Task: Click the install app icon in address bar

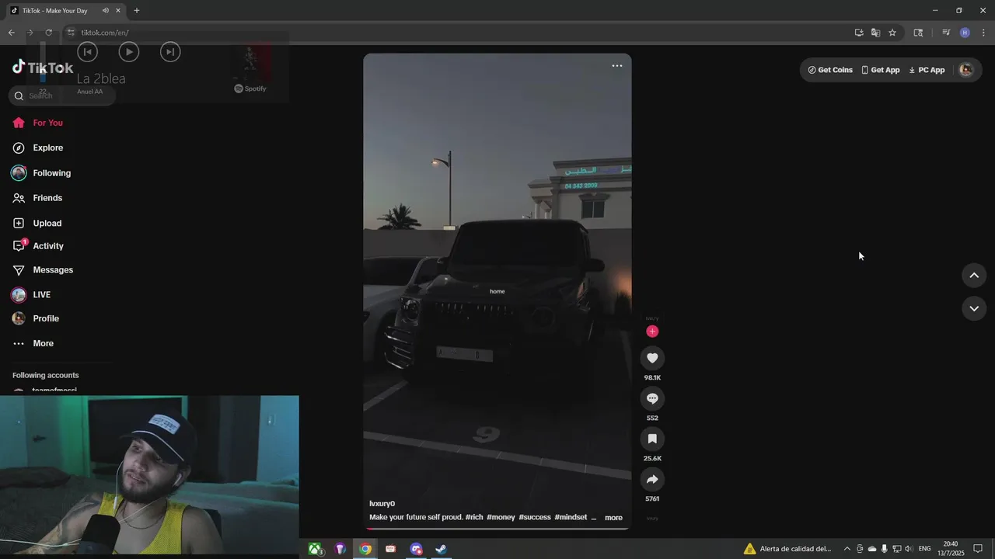Action: (859, 33)
